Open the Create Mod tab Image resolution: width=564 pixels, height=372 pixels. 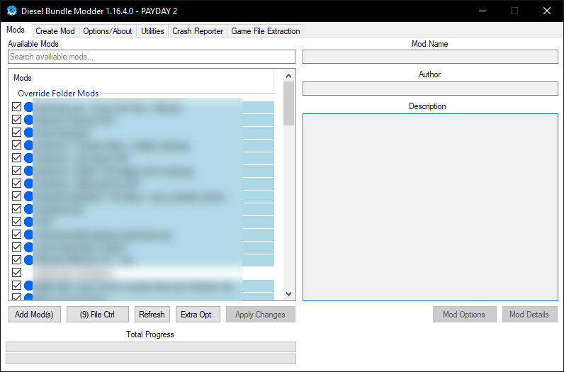pos(55,31)
